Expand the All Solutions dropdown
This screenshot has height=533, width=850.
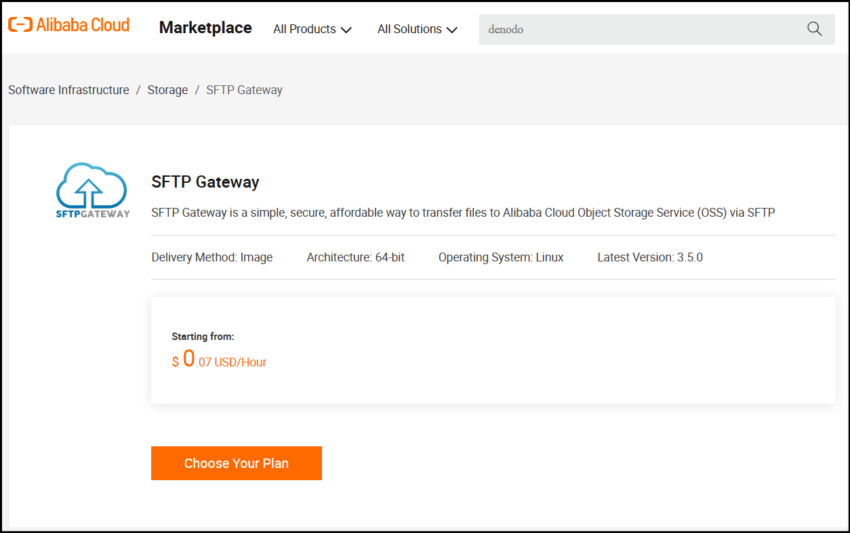(417, 29)
